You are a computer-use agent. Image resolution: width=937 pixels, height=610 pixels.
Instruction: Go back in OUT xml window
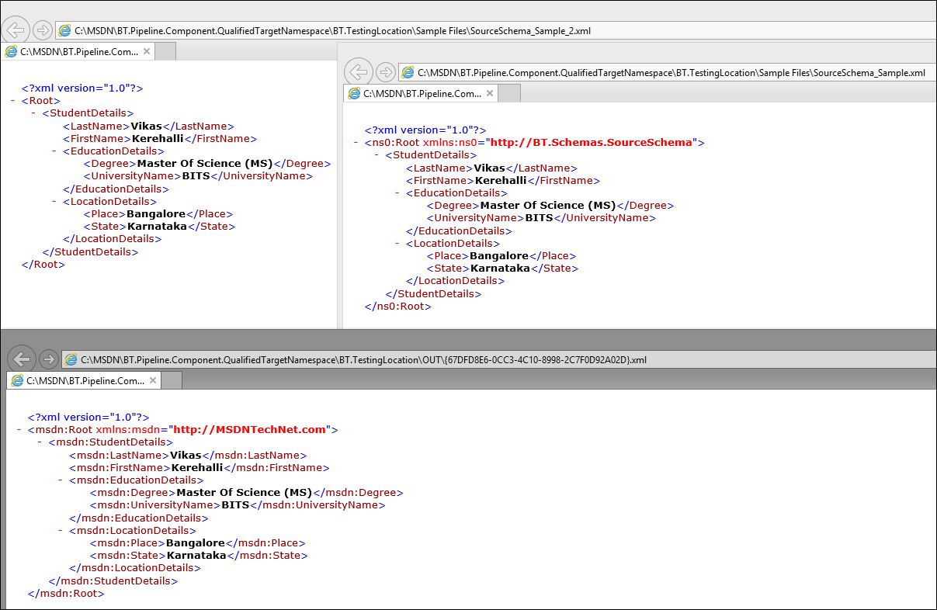(23, 359)
